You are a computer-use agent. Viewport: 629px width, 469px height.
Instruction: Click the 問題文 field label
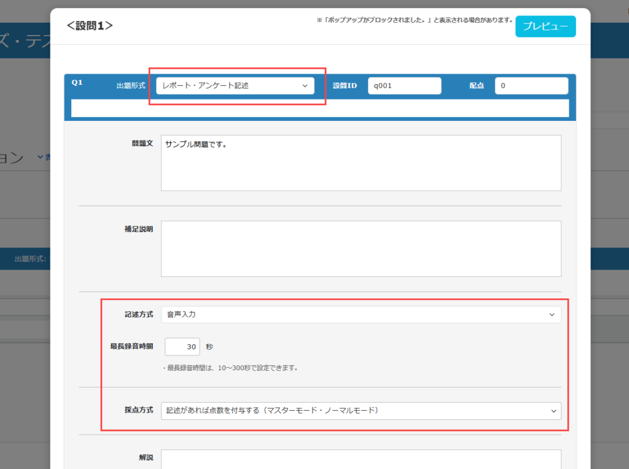coord(142,142)
